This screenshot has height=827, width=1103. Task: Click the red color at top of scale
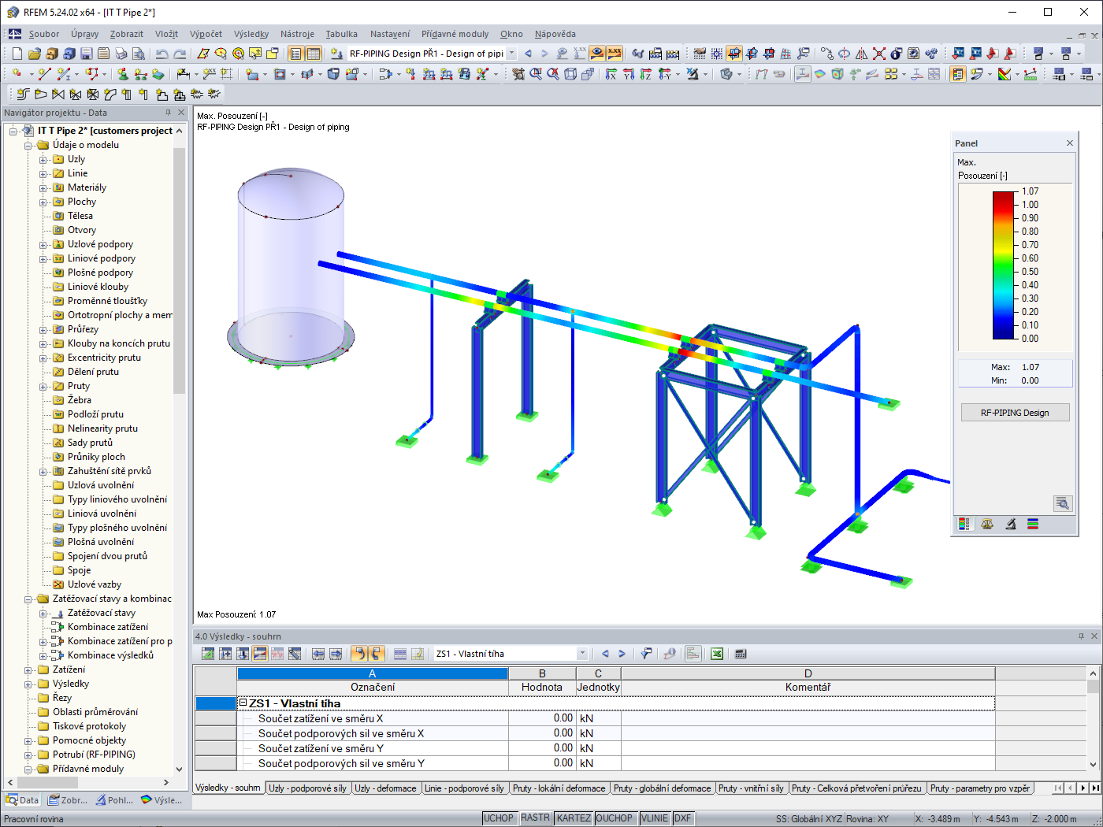(1004, 196)
